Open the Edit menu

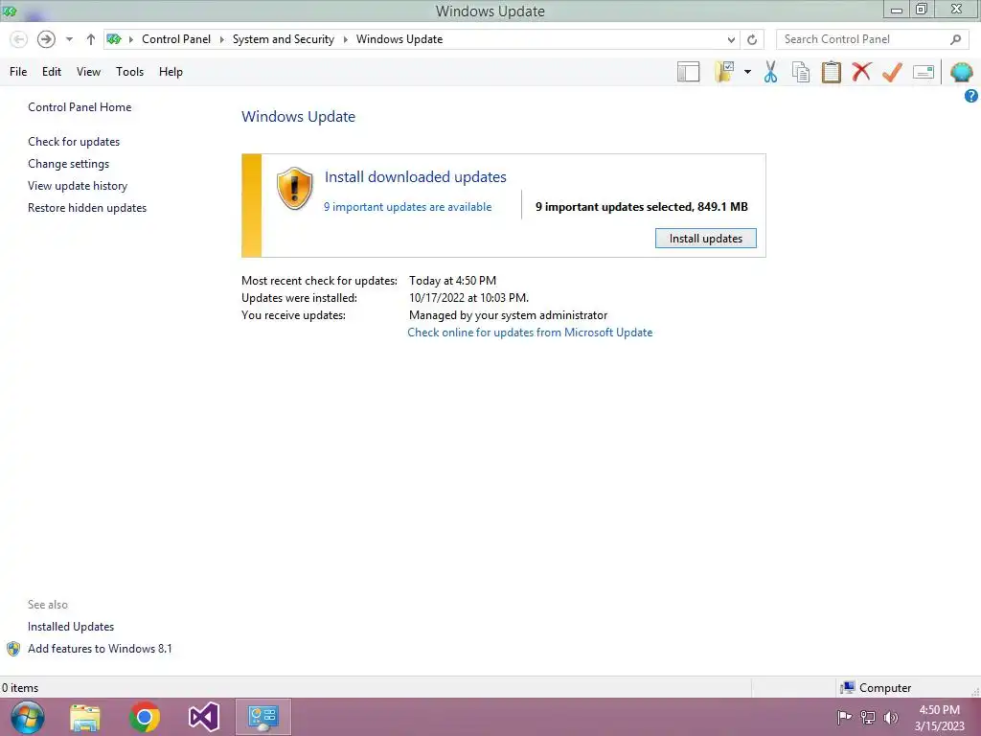tap(52, 72)
